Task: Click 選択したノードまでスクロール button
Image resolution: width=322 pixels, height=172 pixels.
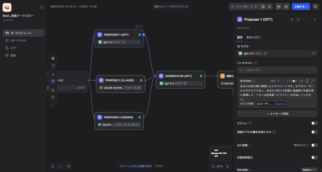Action: point(171,7)
